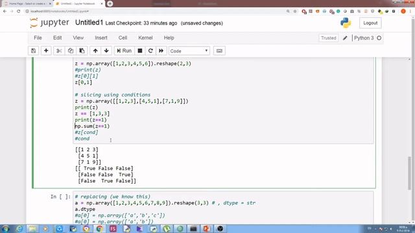The width and height of the screenshot is (415, 233).
Task: Click the pencil edit-mode icon
Action: pyautogui.click(x=345, y=38)
